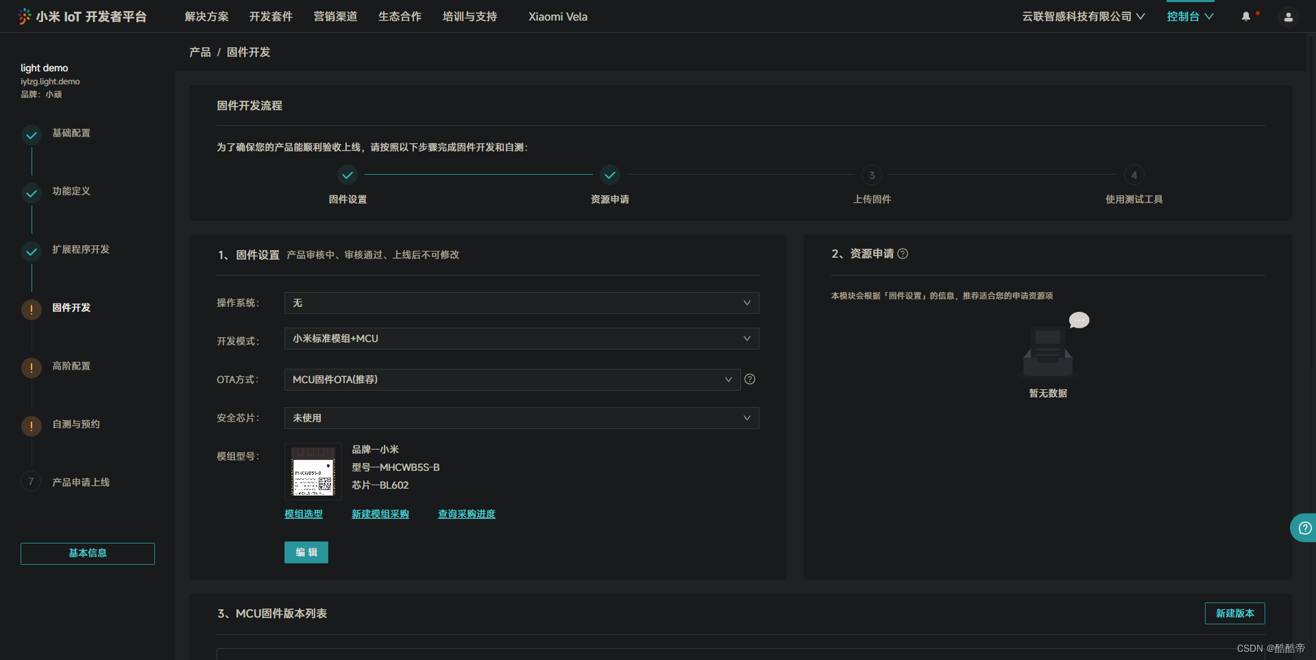Go to 产品 in the breadcrumb
Screen dimensions: 1316x660
click(x=200, y=52)
